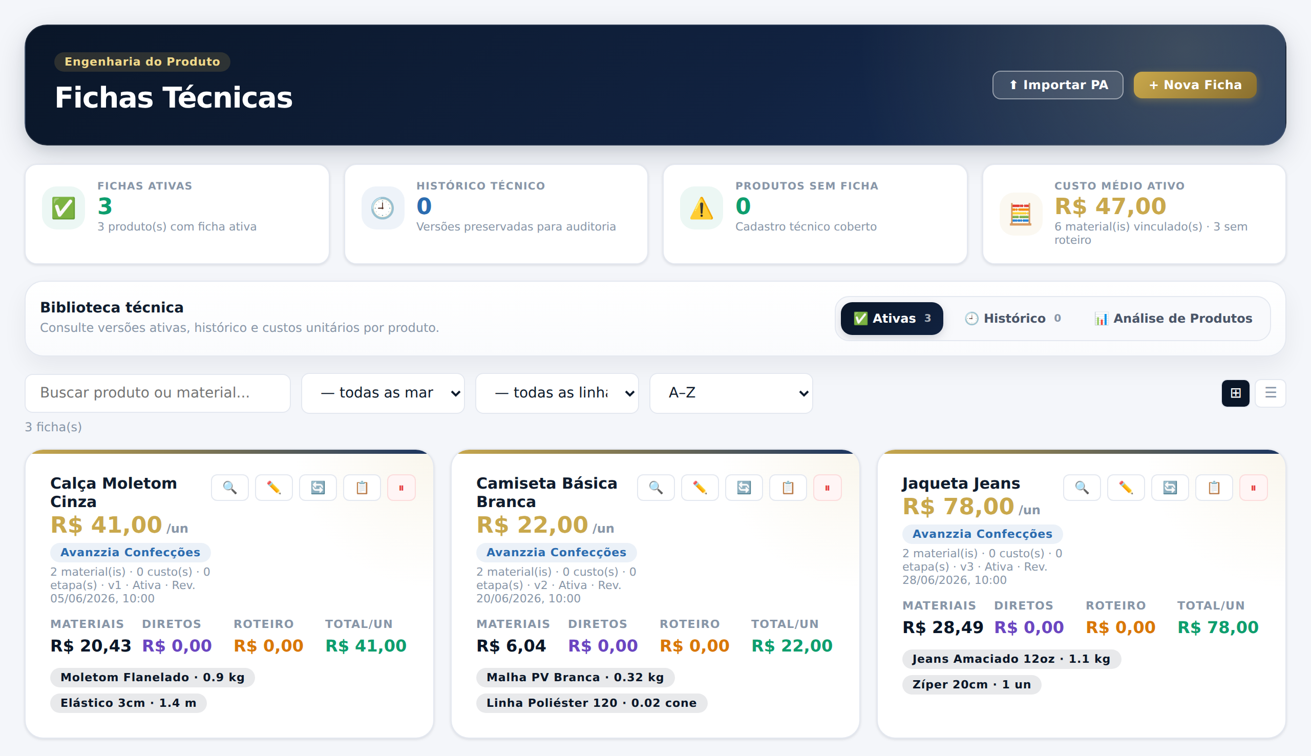Clipboard icon on Camiseta Básica Branca card

pos(788,488)
